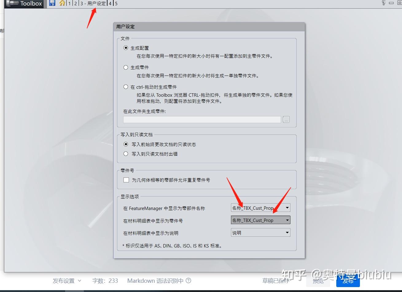The height and width of the screenshot is (292, 402).
Task: Click the blue 发布 button
Action: [348, 280]
